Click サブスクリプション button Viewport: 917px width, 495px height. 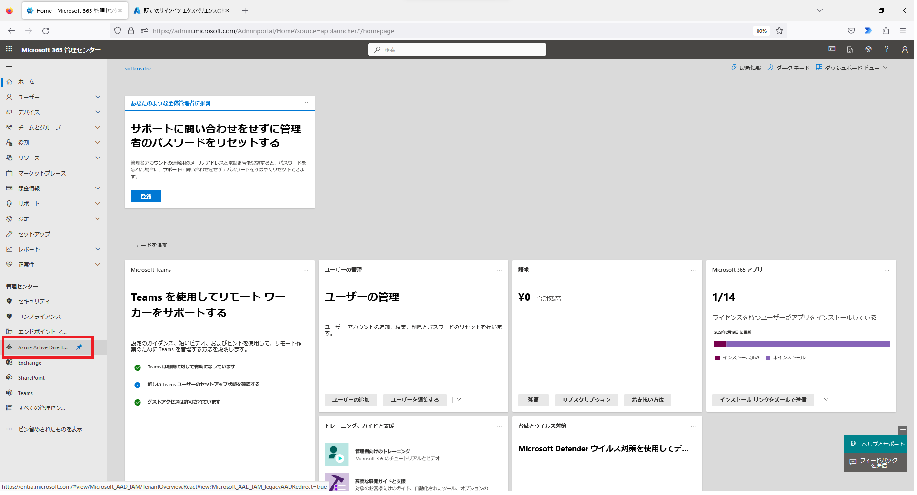(x=586, y=400)
